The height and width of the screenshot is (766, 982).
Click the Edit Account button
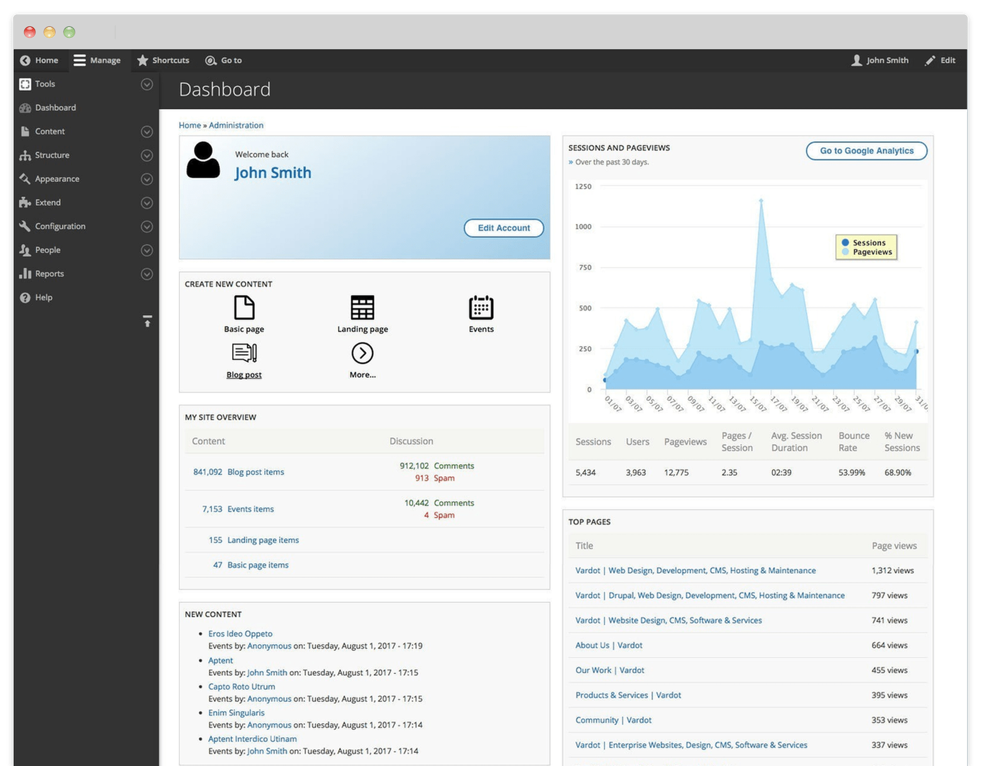[x=503, y=228]
